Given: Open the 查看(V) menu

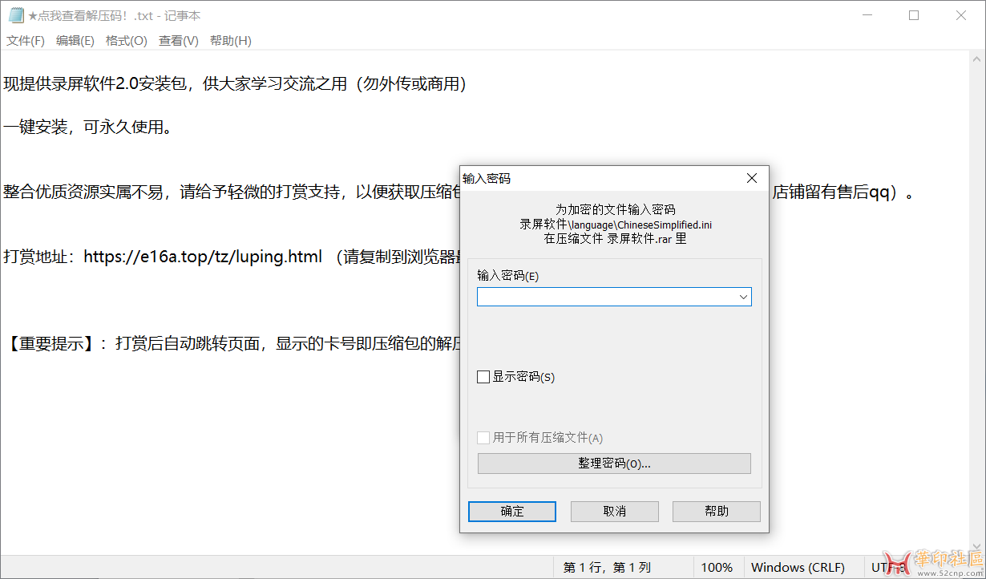Looking at the screenshot, I should [179, 41].
